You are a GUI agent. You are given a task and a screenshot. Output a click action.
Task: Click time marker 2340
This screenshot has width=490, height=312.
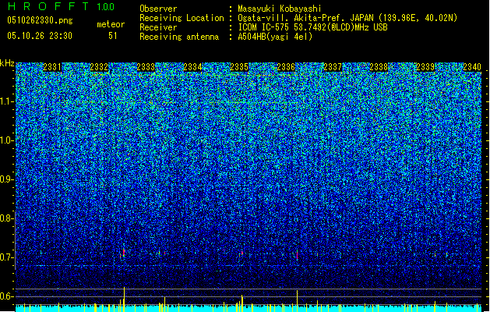[x=472, y=67]
